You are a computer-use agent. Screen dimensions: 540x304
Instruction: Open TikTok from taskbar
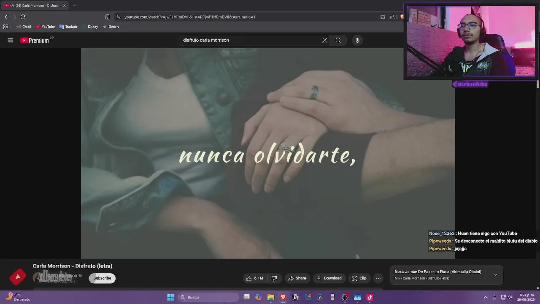(370, 297)
